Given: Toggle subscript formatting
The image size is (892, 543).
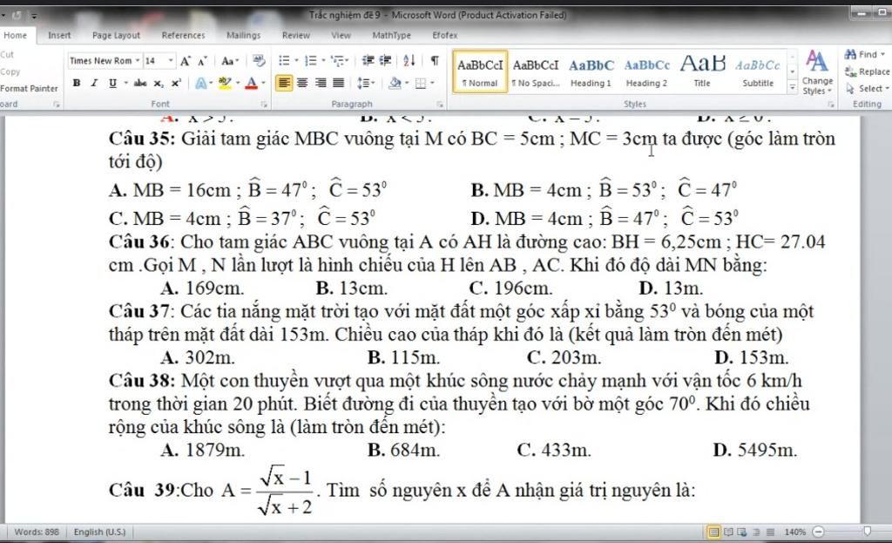Looking at the screenshot, I should coord(159,83).
